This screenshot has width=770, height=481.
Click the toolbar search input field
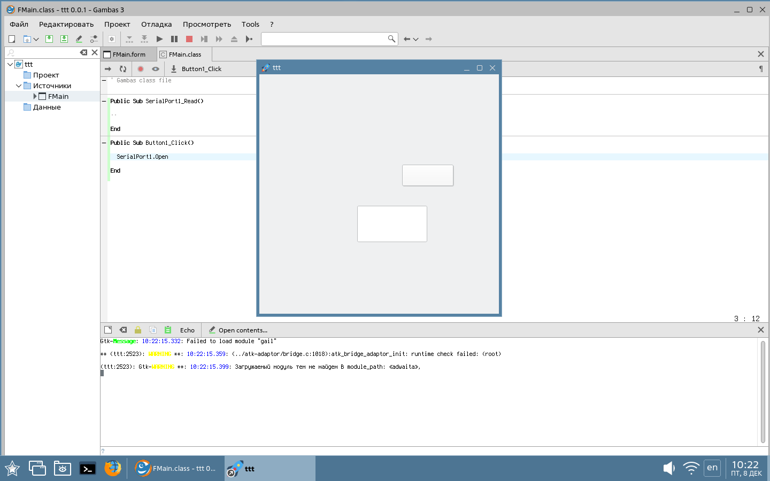click(324, 39)
